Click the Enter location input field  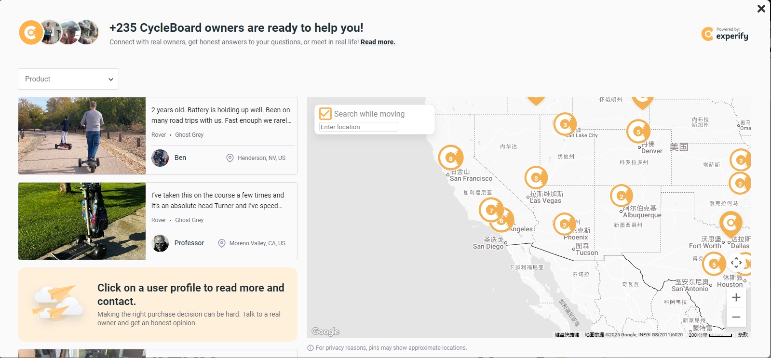(x=358, y=127)
